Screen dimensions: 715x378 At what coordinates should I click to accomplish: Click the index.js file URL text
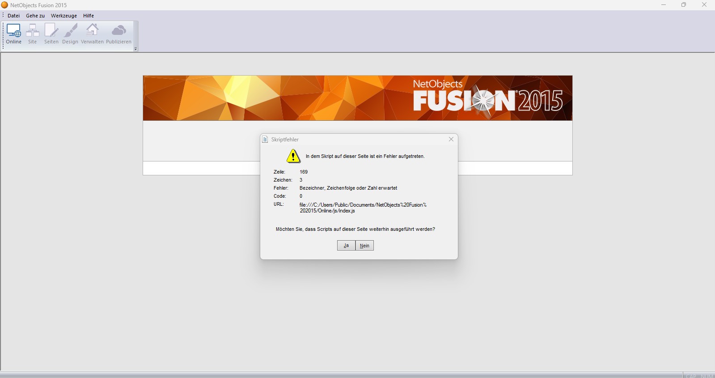(x=363, y=208)
